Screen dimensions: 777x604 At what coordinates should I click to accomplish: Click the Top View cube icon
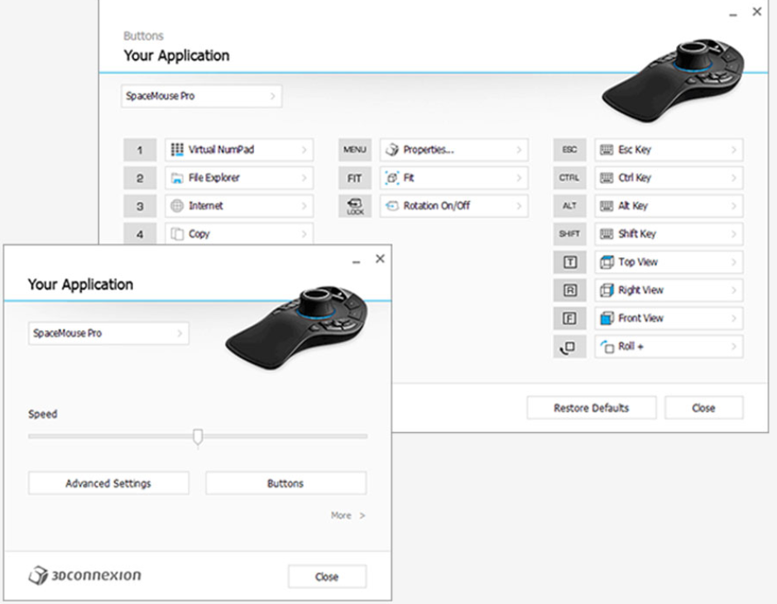[x=607, y=262]
